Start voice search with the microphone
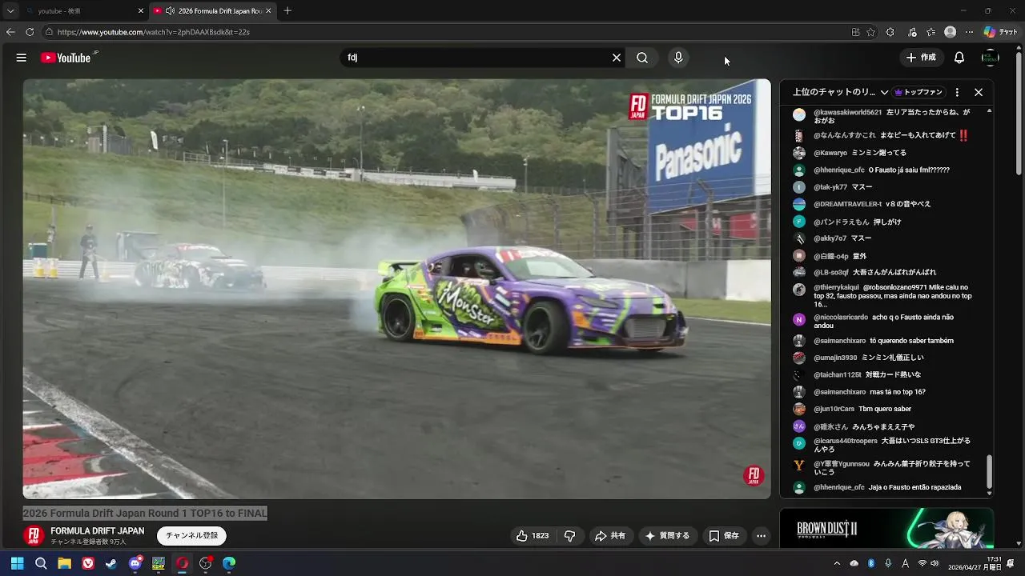Screen dimensions: 1025x576 678,58
